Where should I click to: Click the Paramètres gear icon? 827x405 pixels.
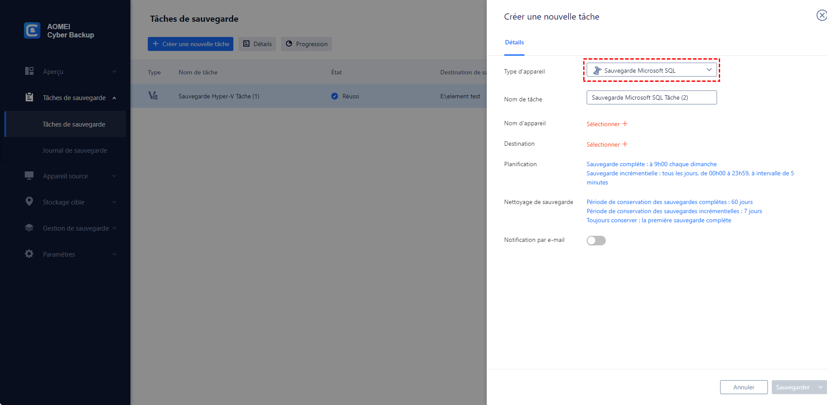coord(29,254)
